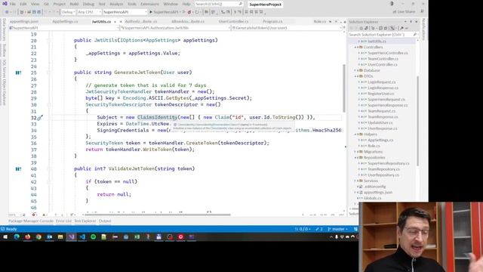The width and height of the screenshot is (483, 272).
Task: Select RegisterUser.cs in Solution Explorer
Action: coord(380,94)
